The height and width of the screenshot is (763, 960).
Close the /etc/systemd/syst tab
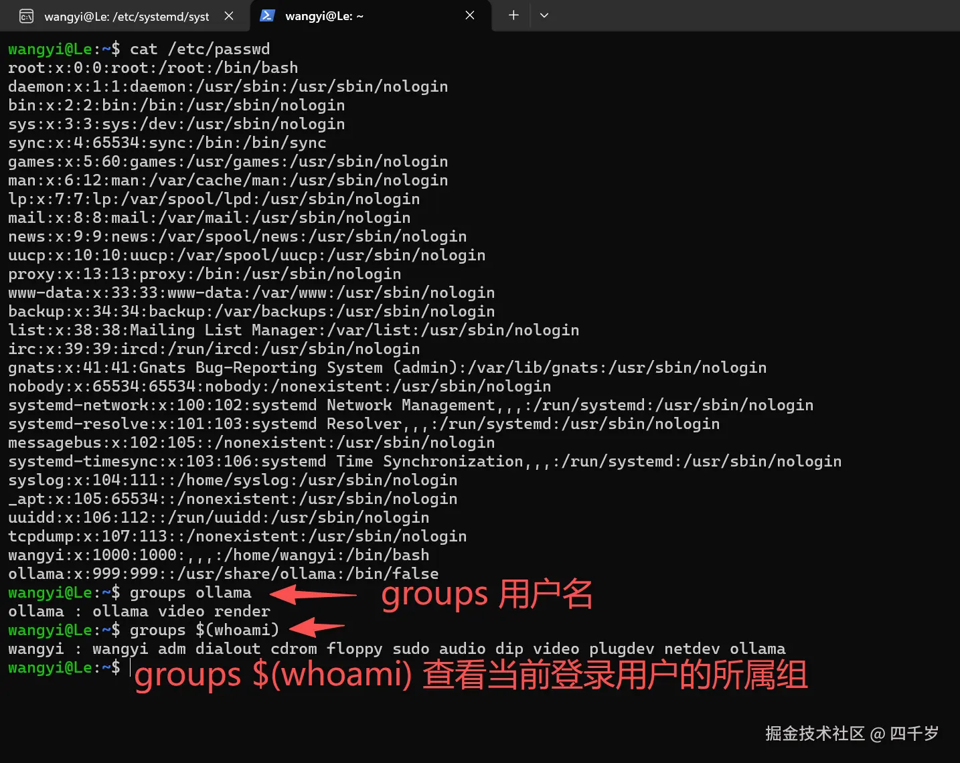[x=228, y=15]
